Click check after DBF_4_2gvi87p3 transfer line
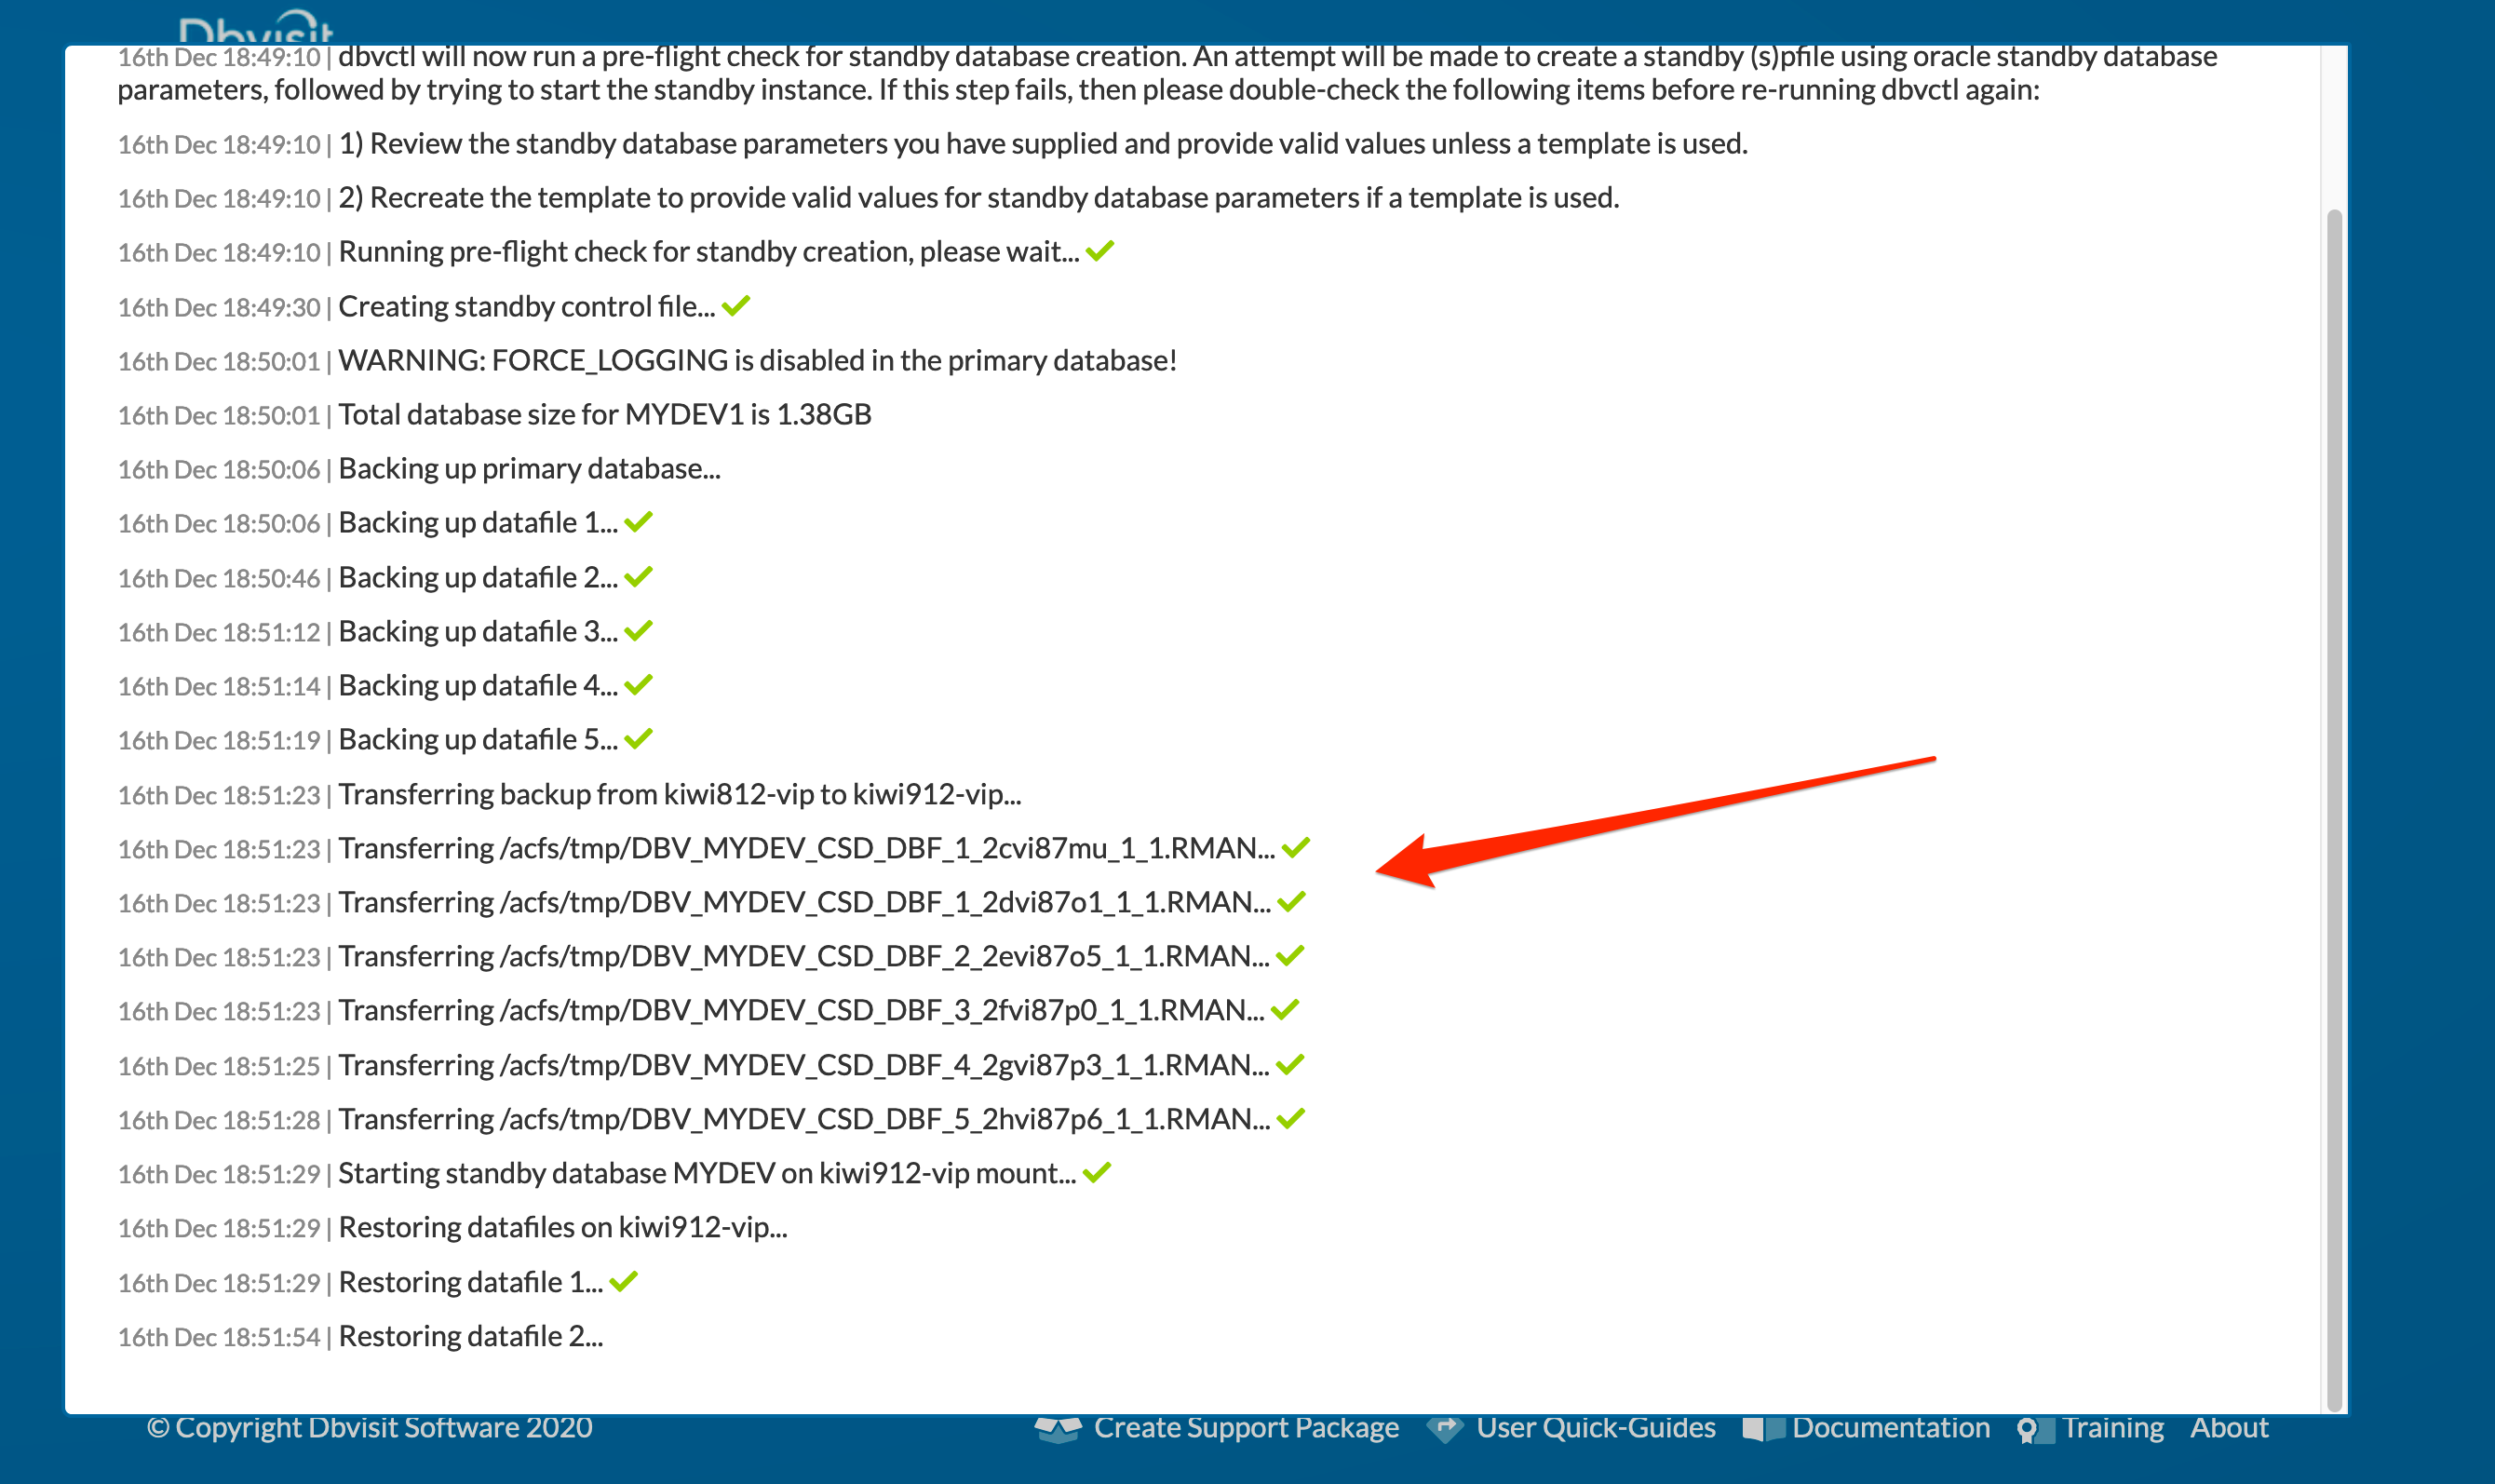 1290,1064
